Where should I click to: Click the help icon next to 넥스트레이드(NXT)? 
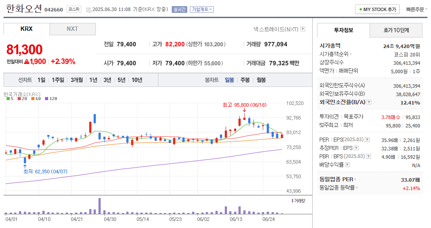[x=302, y=29]
